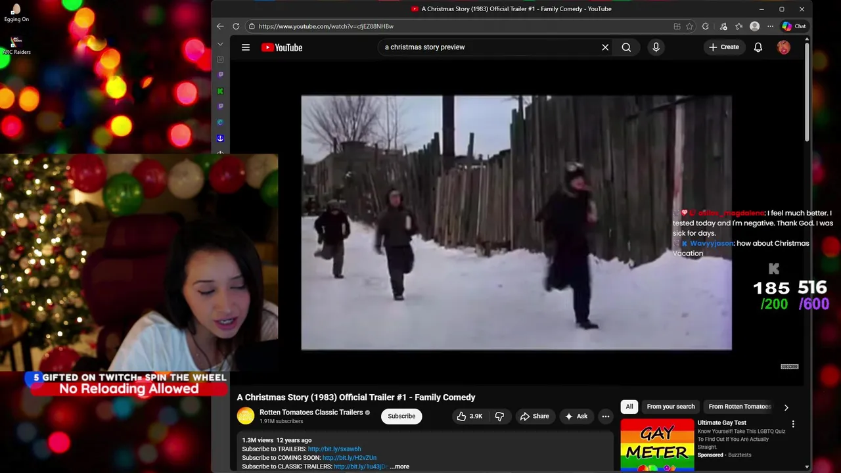Clear the search query with the X
Viewport: 841px width, 473px height.
605,47
